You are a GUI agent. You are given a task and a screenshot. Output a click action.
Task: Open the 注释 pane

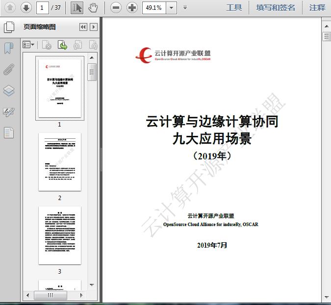click(x=317, y=7)
